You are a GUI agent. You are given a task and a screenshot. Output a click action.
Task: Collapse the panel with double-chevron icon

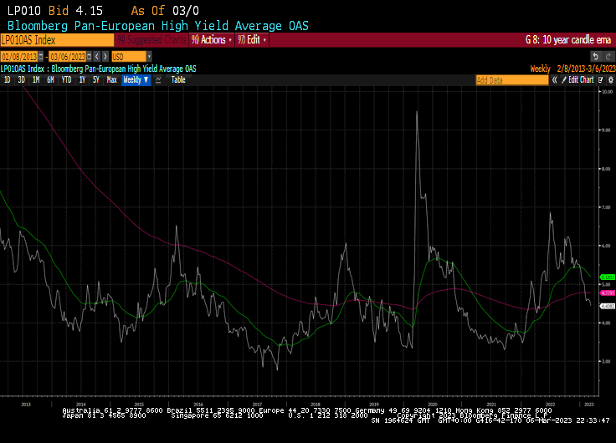pyautogui.click(x=554, y=80)
